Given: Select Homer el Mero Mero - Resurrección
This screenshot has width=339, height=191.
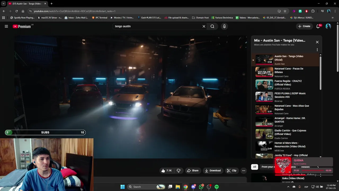Looking at the screenshot, I should coord(285,146).
